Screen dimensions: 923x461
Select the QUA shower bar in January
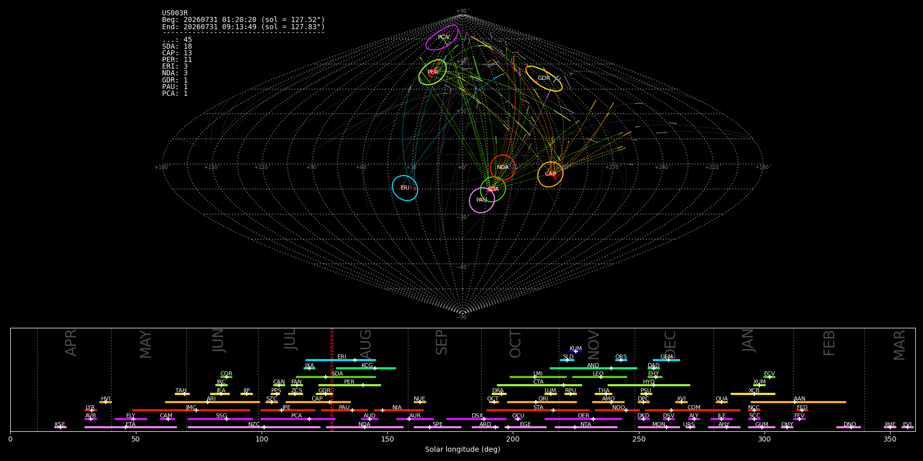(721, 402)
